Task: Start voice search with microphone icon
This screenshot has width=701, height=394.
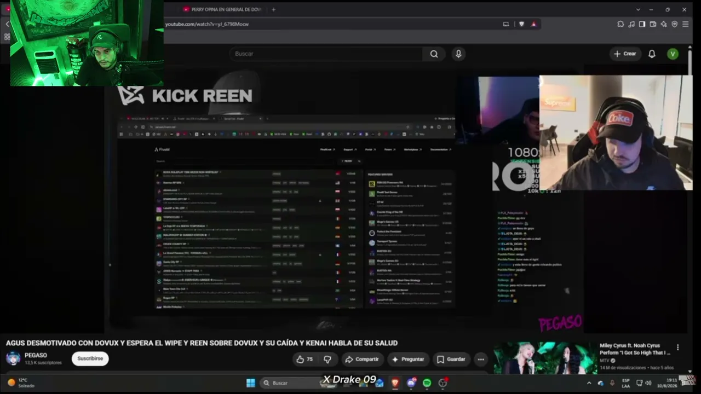Action: (x=458, y=54)
